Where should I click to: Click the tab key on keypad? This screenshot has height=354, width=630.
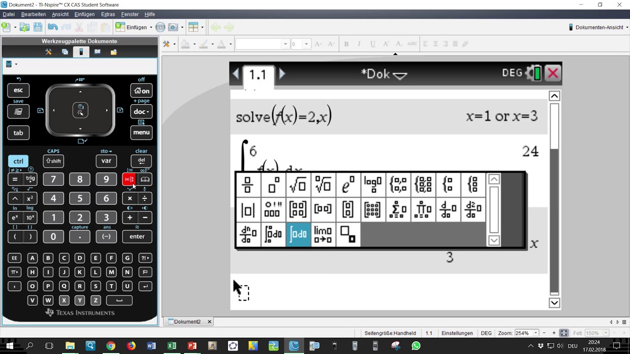(18, 133)
